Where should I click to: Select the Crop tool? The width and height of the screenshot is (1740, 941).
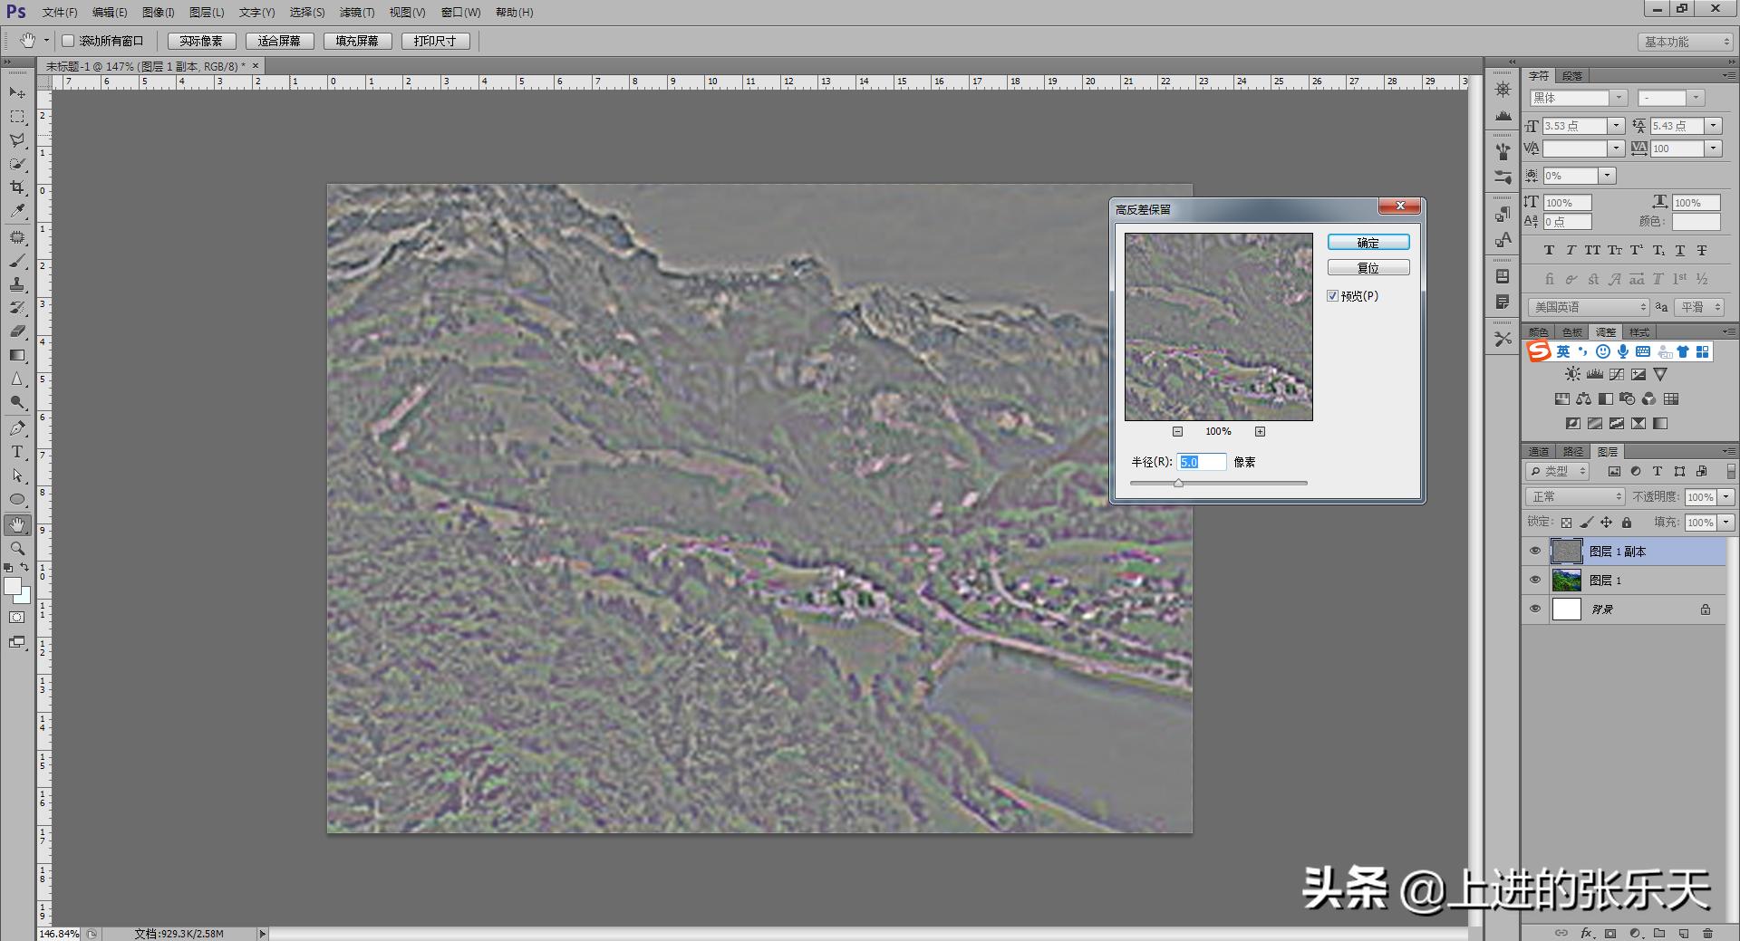(16, 187)
